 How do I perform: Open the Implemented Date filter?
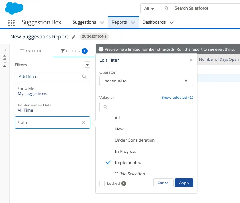pos(52,107)
